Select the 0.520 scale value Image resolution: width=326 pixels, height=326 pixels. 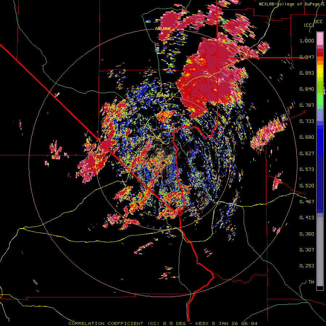(307, 186)
